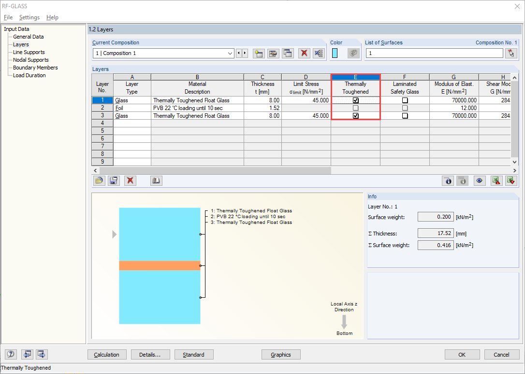Open the material library book icon

click(x=156, y=181)
